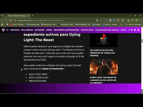Click the code 1984R101P24601

point(38,81)
